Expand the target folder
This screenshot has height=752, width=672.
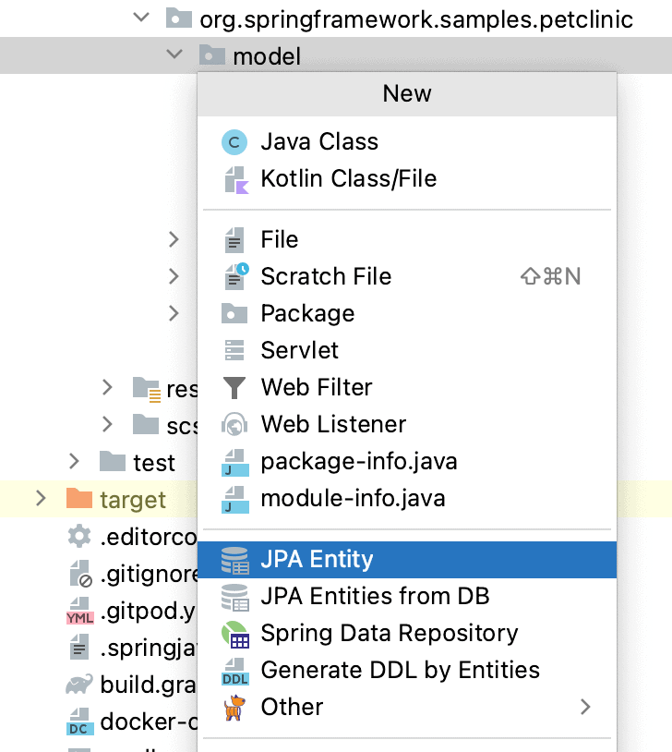[x=41, y=498]
